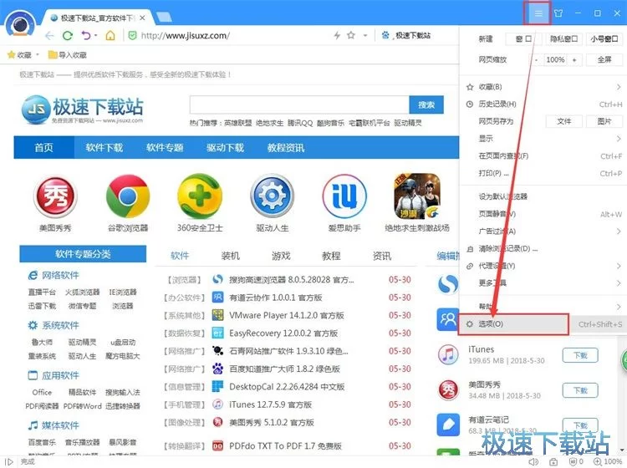The image size is (627, 468).
Task: Open 历史记录(H) from the menu
Action: 497,104
